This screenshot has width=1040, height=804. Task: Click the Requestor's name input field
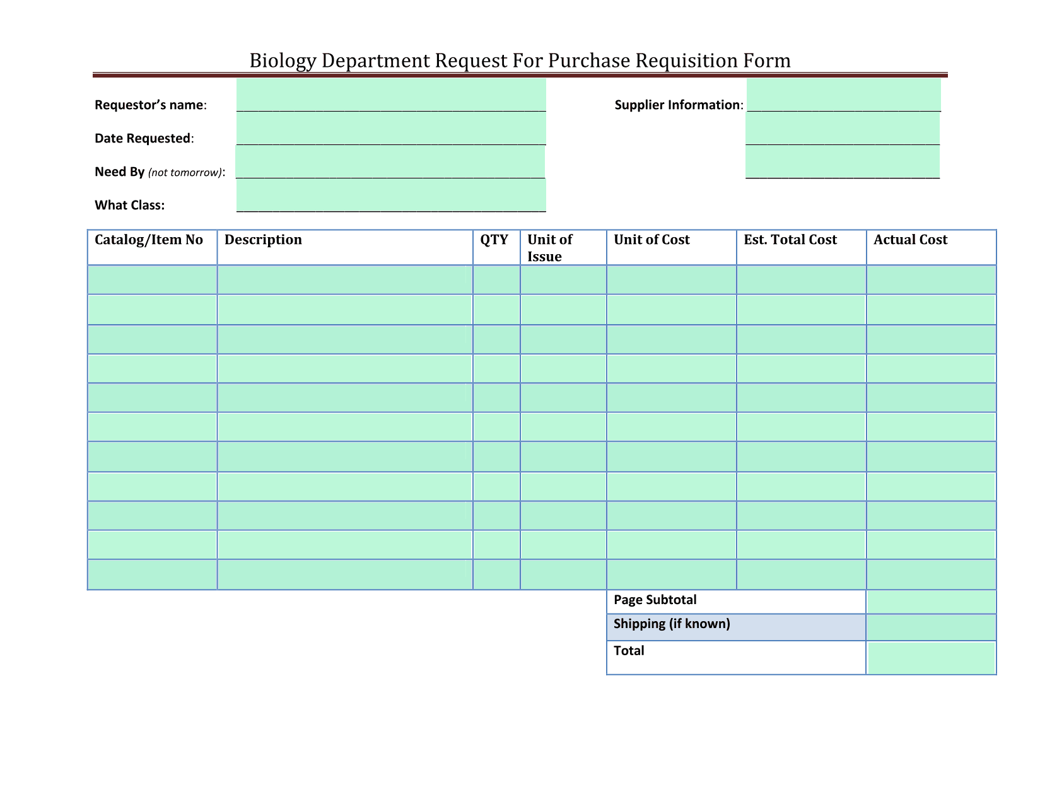(x=391, y=95)
